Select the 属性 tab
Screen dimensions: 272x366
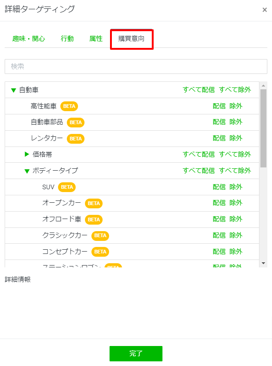point(96,39)
